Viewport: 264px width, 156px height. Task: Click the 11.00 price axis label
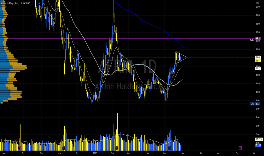tap(258, 83)
